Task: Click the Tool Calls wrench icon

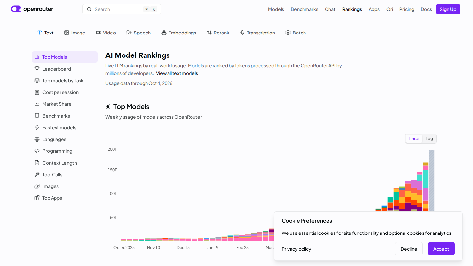Action: [37, 174]
